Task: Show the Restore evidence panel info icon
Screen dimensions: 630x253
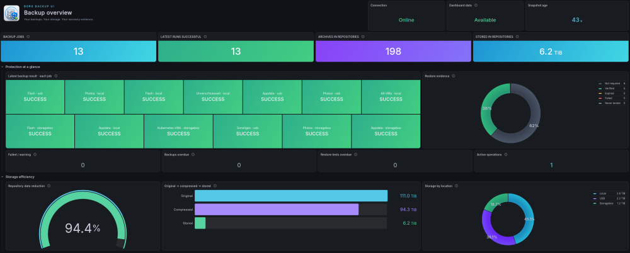Action: 454,76
